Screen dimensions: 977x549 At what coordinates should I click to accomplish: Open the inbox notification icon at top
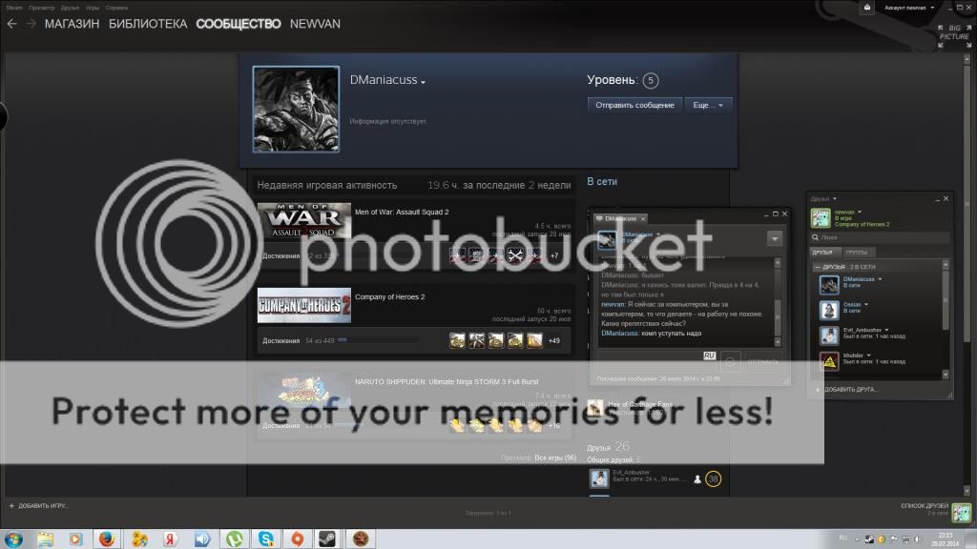pyautogui.click(x=866, y=8)
